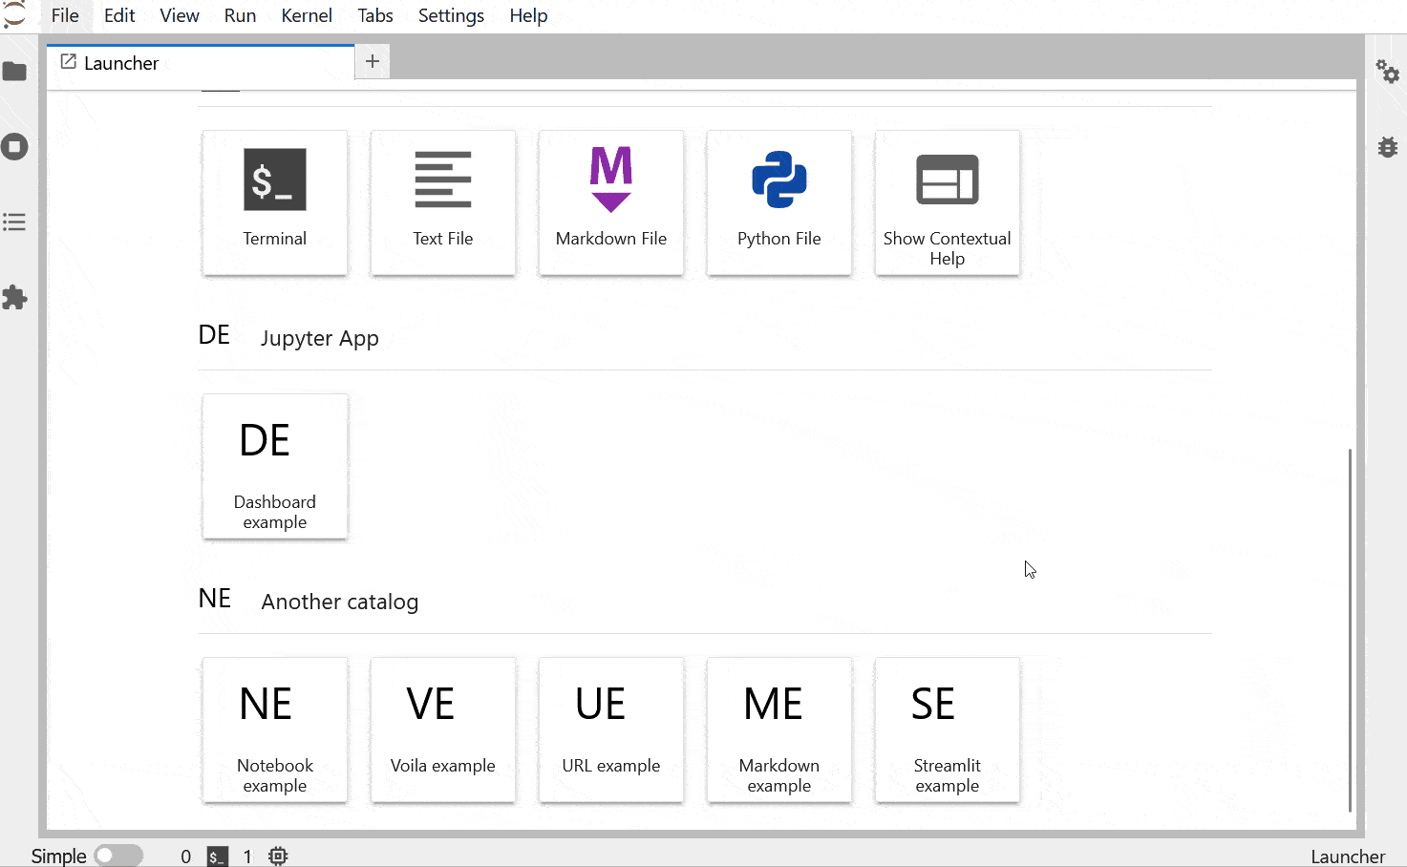Toggle Simple interface mode switch
This screenshot has width=1407, height=867.
click(118, 856)
